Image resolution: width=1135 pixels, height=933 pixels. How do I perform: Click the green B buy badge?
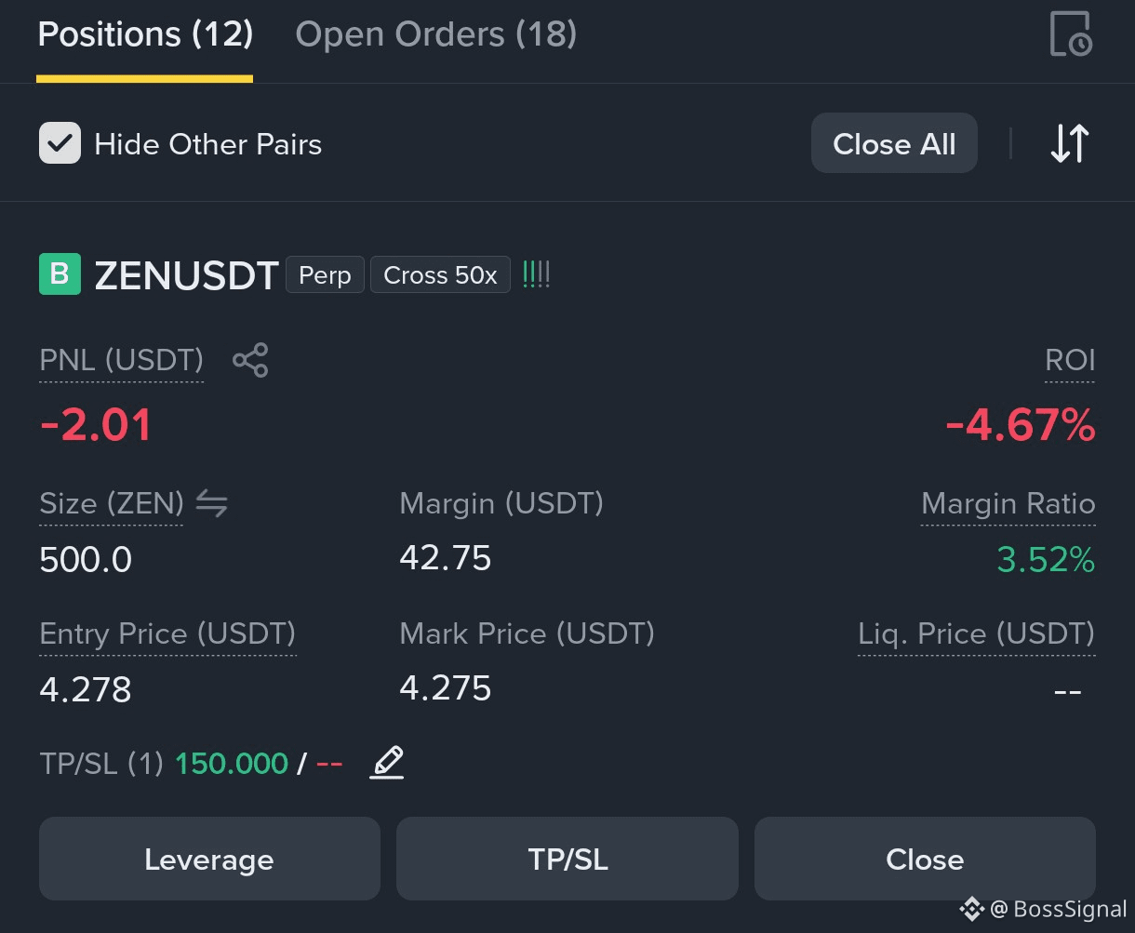pos(60,274)
